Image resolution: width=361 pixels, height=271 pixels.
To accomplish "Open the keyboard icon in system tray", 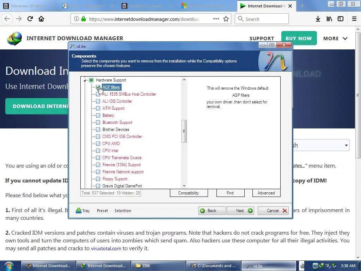I will (302, 266).
